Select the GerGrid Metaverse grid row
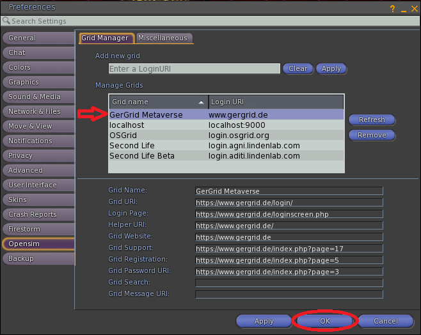Image resolution: width=421 pixels, height=335 pixels. (x=226, y=115)
